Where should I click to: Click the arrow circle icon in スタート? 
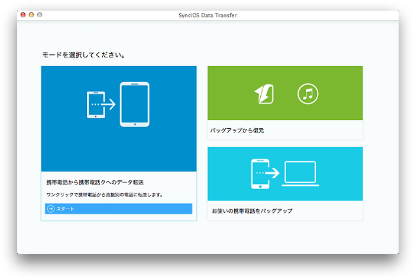point(51,209)
